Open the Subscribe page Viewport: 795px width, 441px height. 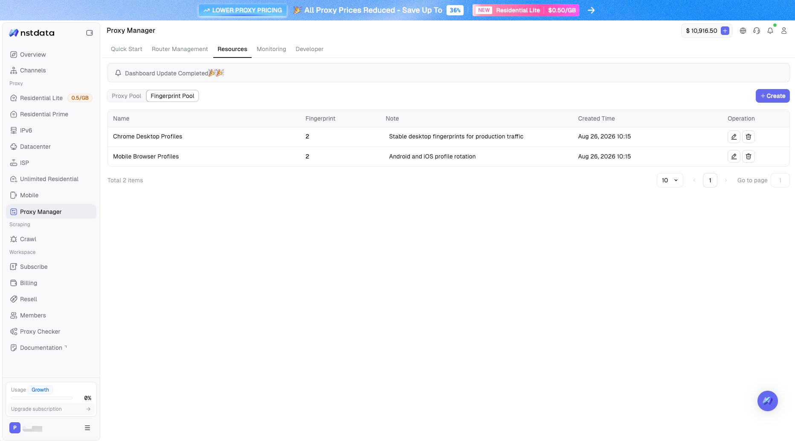pos(51,267)
